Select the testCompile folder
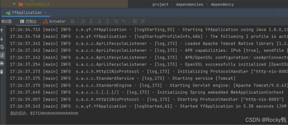This screenshot has width=288, height=125. click(34, 4)
